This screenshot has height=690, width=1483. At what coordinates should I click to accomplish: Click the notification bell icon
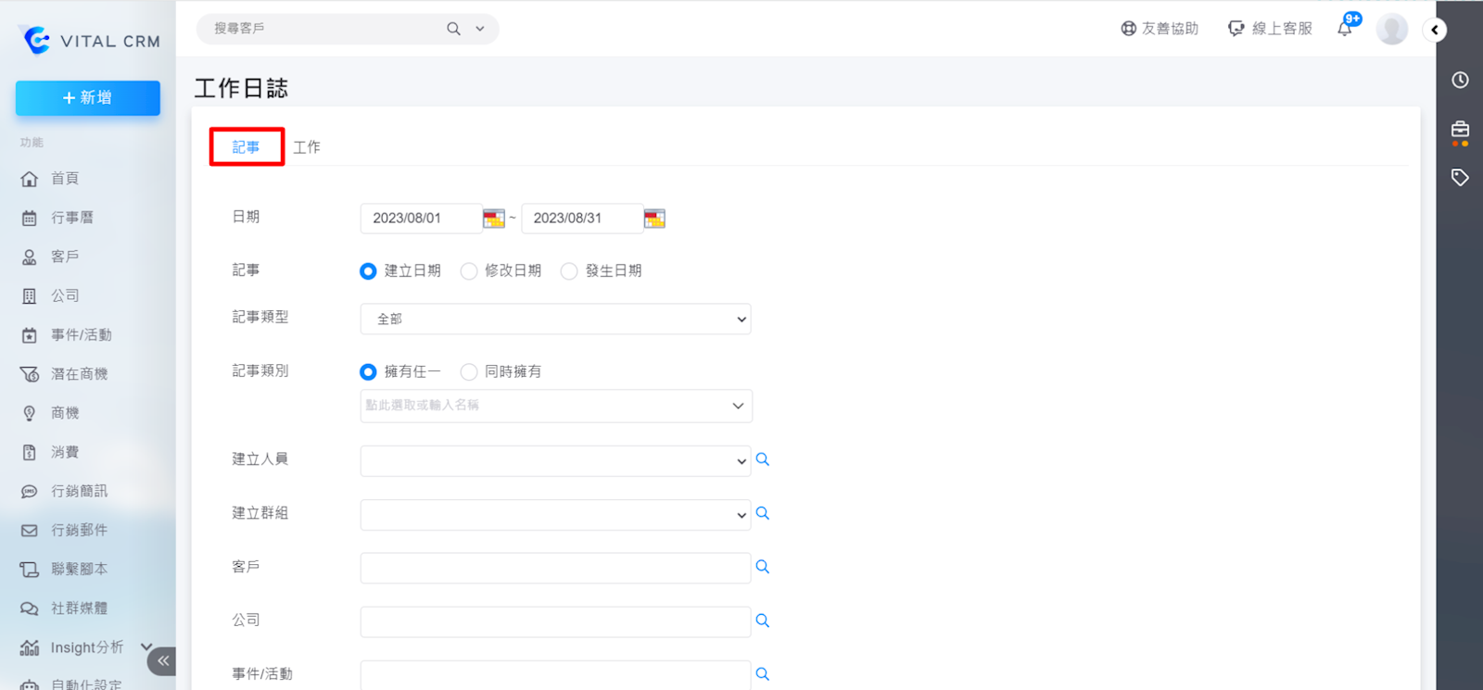(x=1345, y=29)
